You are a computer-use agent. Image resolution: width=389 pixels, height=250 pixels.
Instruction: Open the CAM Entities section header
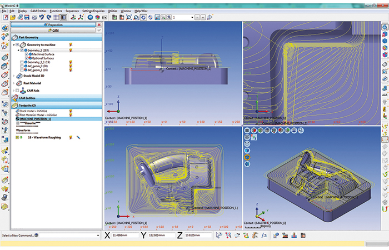coord(57,98)
